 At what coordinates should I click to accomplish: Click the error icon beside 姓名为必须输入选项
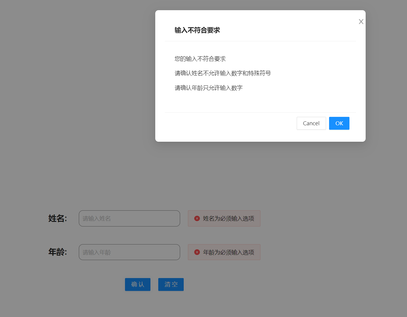197,218
